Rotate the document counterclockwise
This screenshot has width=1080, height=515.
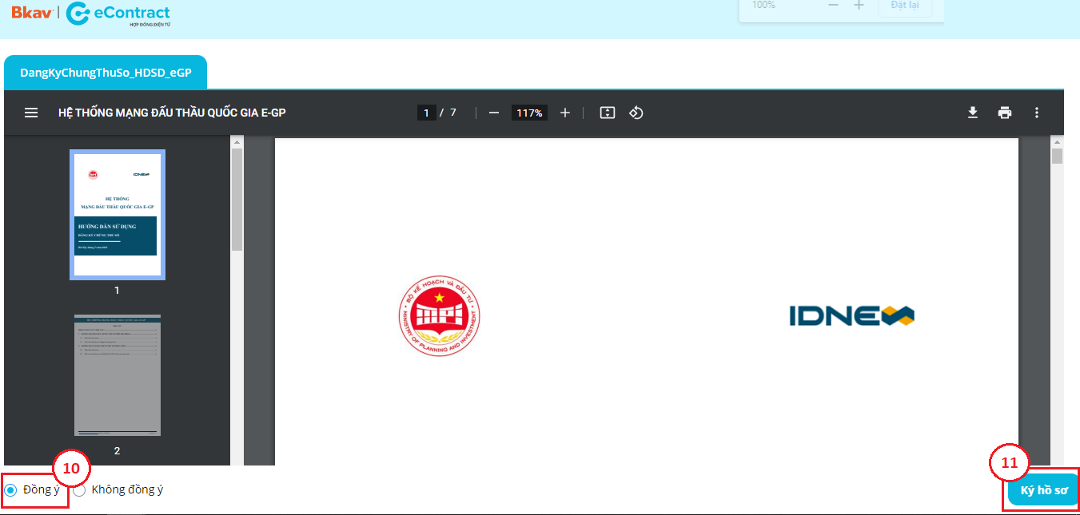point(636,113)
